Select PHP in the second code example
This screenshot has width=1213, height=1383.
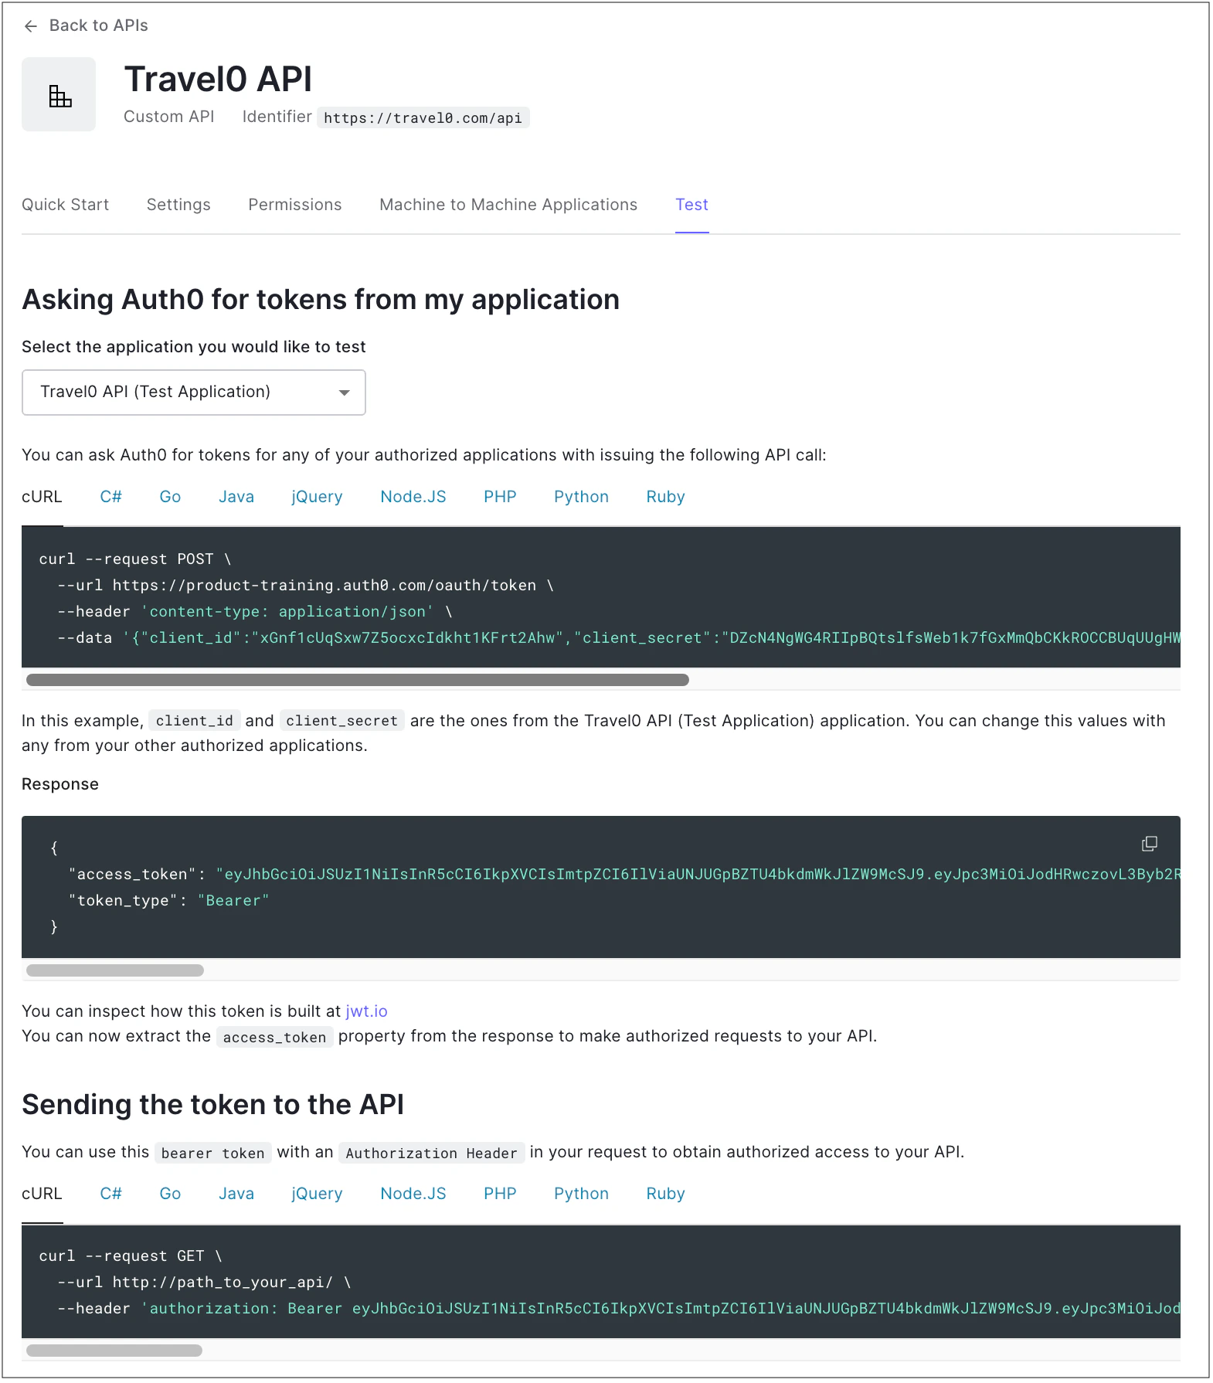coord(500,1193)
